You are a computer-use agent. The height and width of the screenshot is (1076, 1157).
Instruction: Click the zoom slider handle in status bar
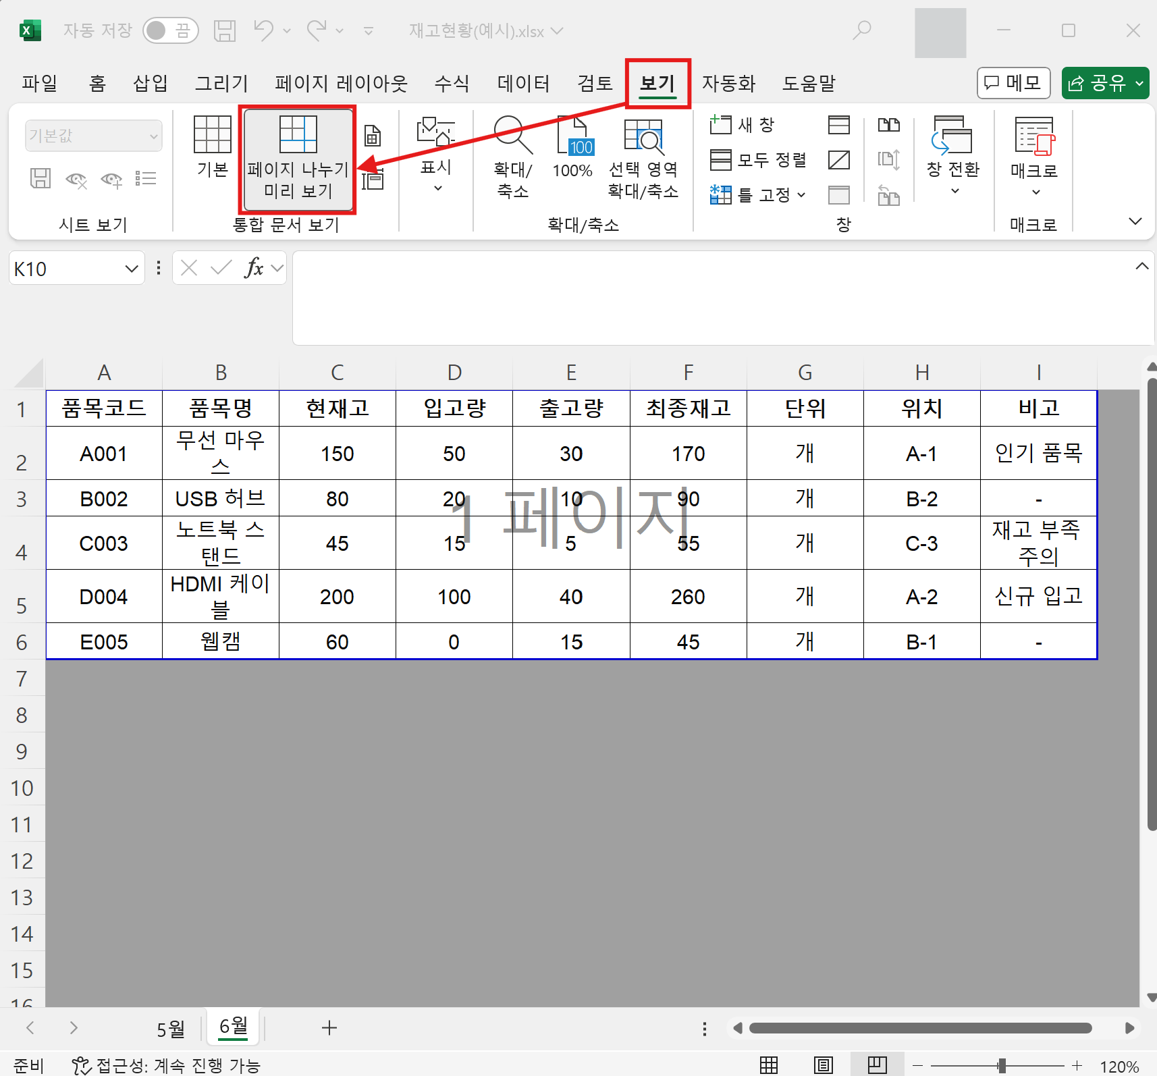(x=1002, y=1065)
